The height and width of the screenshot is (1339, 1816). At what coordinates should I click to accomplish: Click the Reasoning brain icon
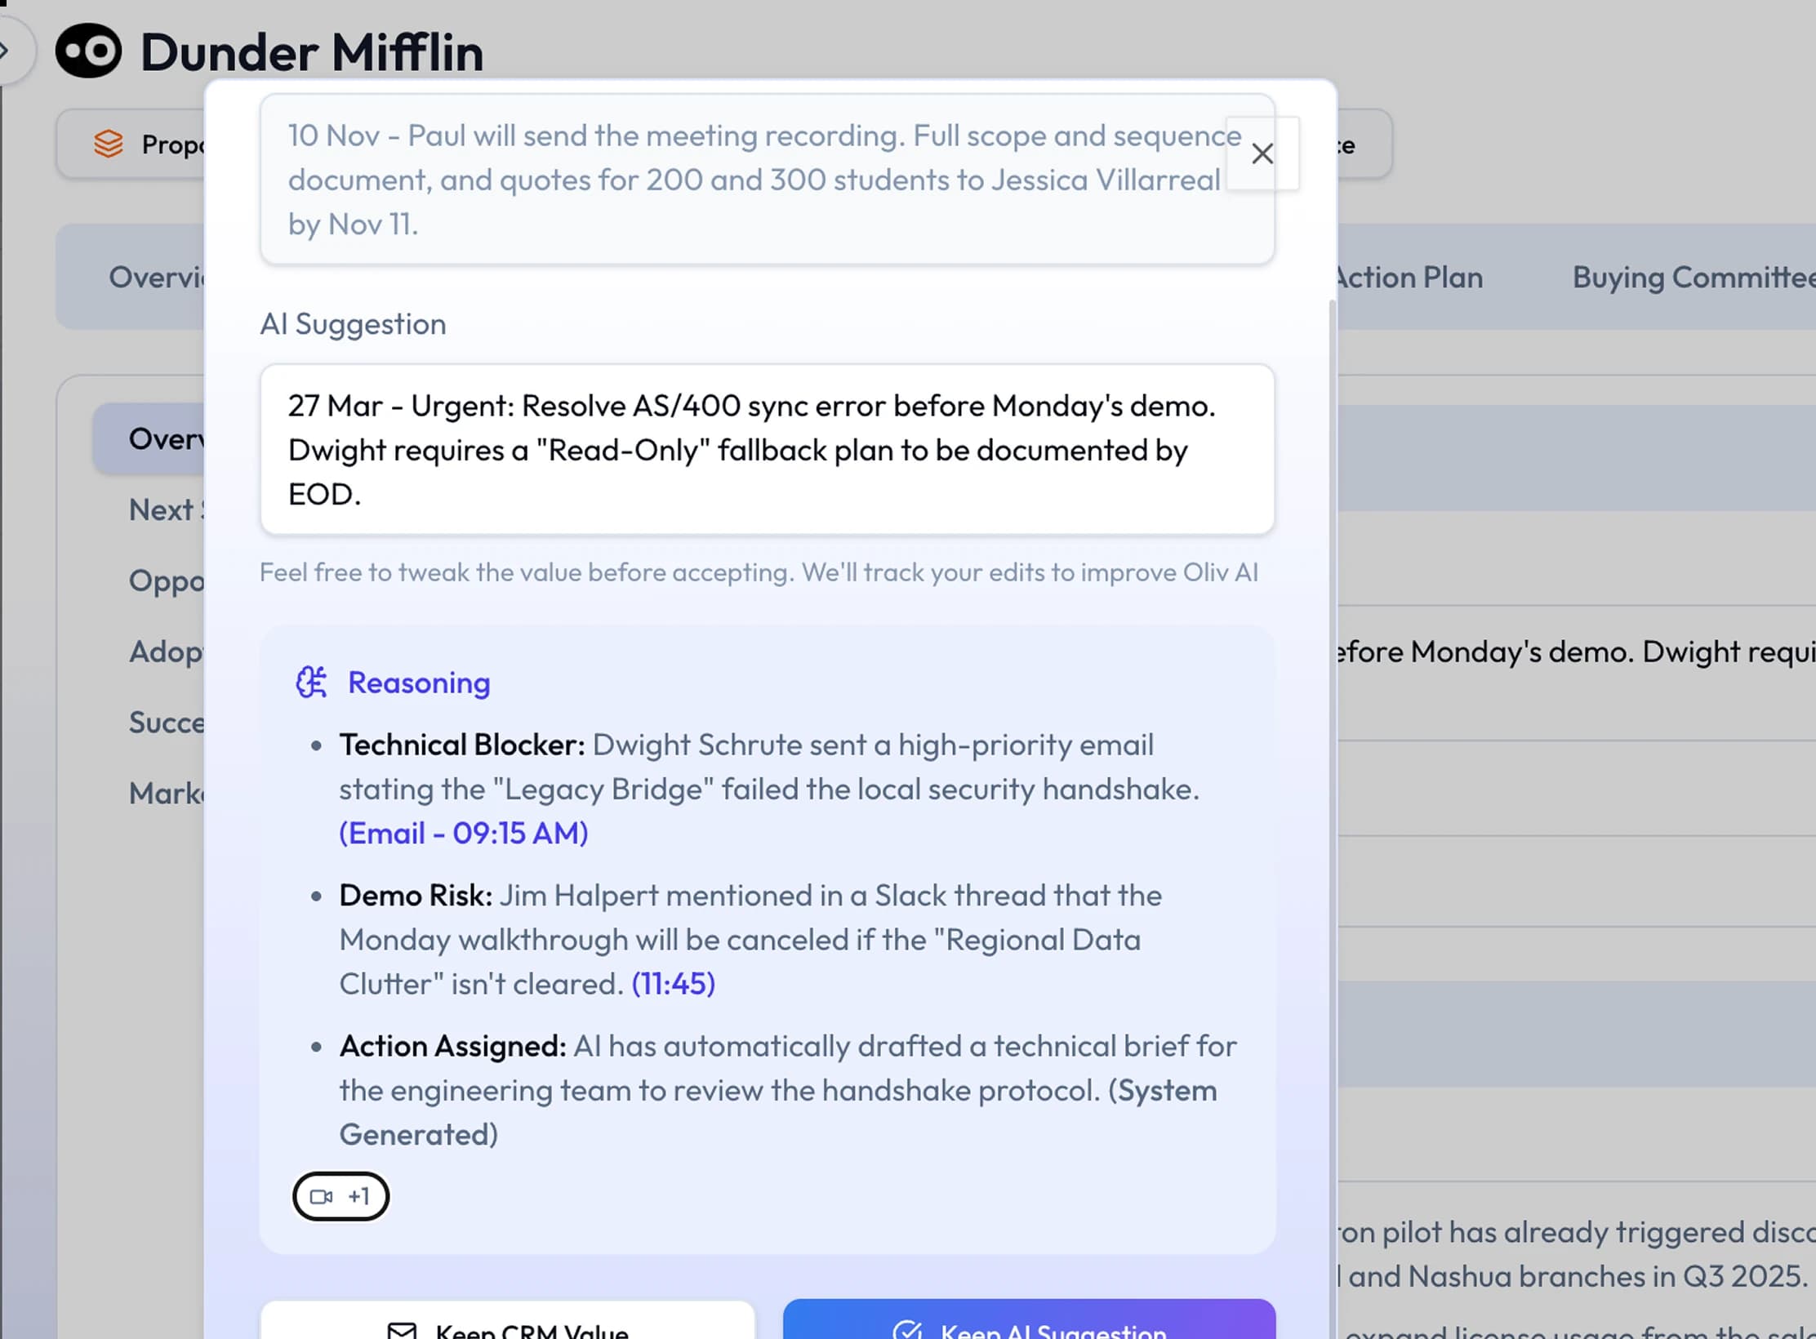tap(311, 683)
